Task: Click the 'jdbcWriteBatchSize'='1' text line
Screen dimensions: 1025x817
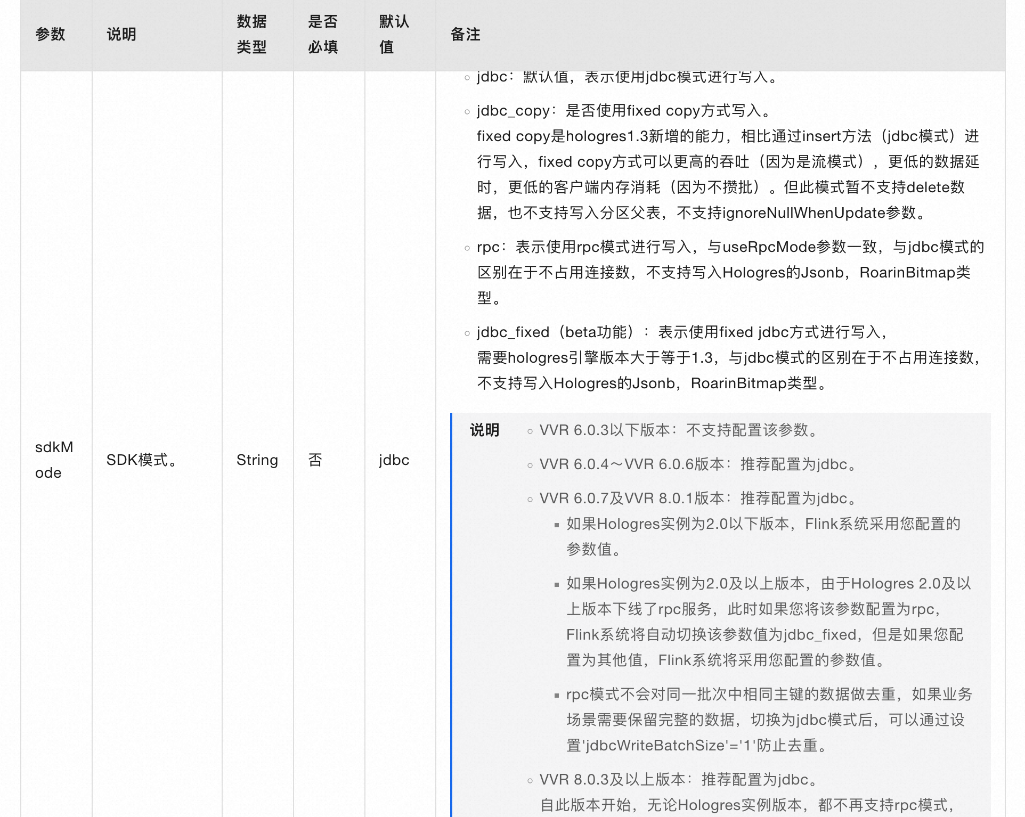Action: pyautogui.click(x=697, y=745)
